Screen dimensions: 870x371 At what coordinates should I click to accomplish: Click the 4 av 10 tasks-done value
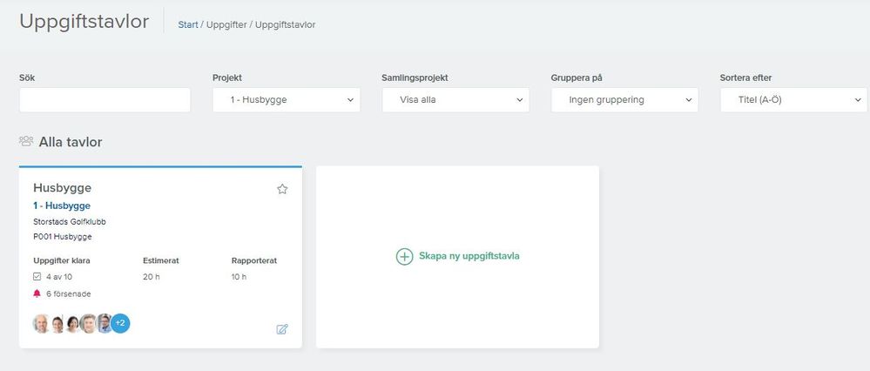point(59,276)
